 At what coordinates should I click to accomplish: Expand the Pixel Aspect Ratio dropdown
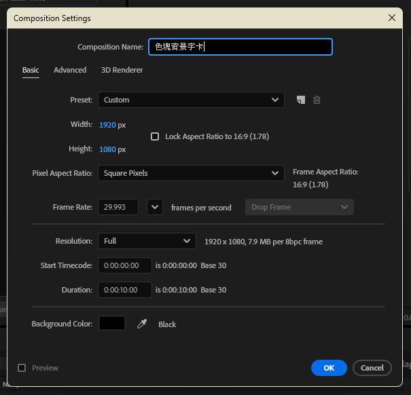[x=191, y=173]
